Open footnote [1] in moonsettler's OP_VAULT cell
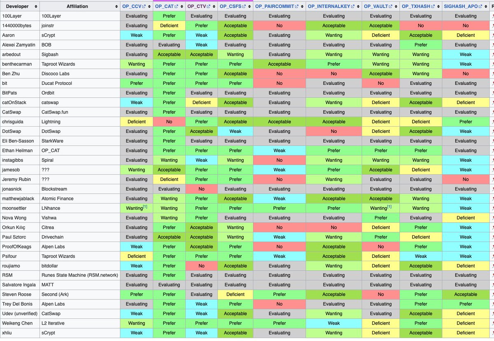494x341 pixels. click(389, 207)
